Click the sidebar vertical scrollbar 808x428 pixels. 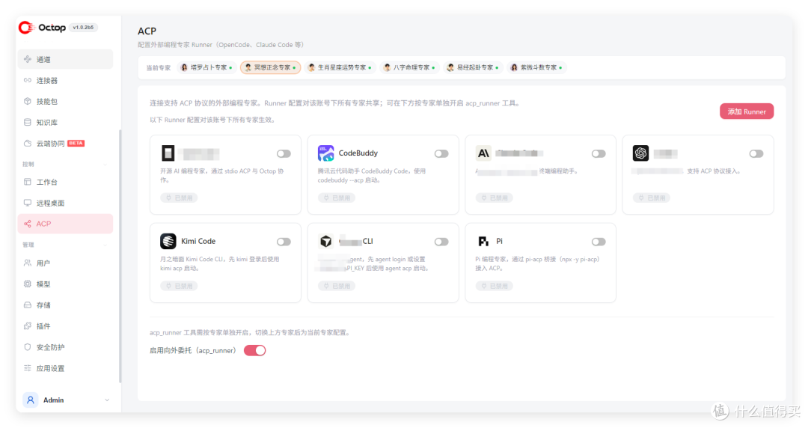coord(120,255)
